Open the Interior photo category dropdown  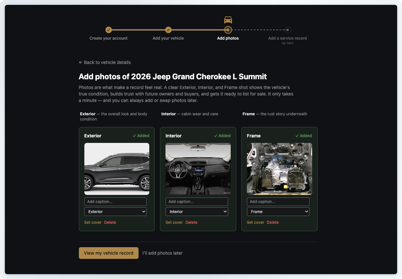(197, 212)
